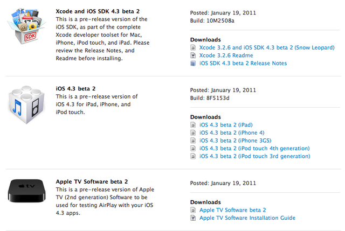The height and width of the screenshot is (231, 345).
Task: Click file icon beside iPod touch 4th generation
Action: [193, 149]
